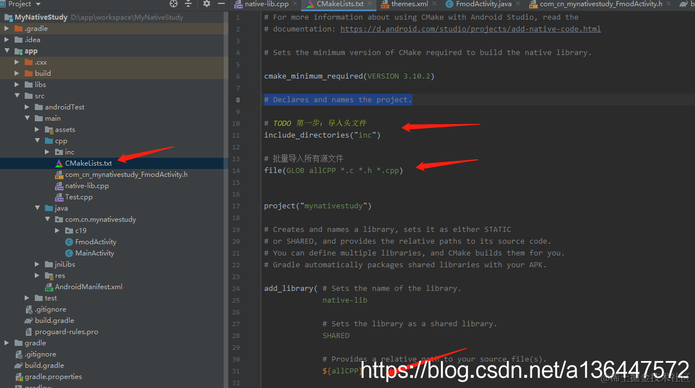
Task: Click the gradle.properties file icon
Action: click(x=19, y=377)
